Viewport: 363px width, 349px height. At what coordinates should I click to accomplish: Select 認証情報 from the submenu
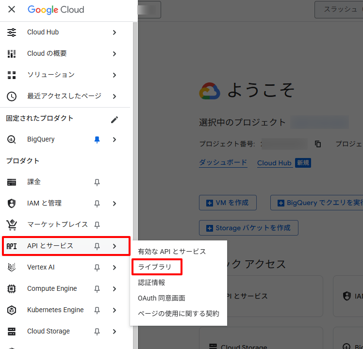click(x=151, y=283)
